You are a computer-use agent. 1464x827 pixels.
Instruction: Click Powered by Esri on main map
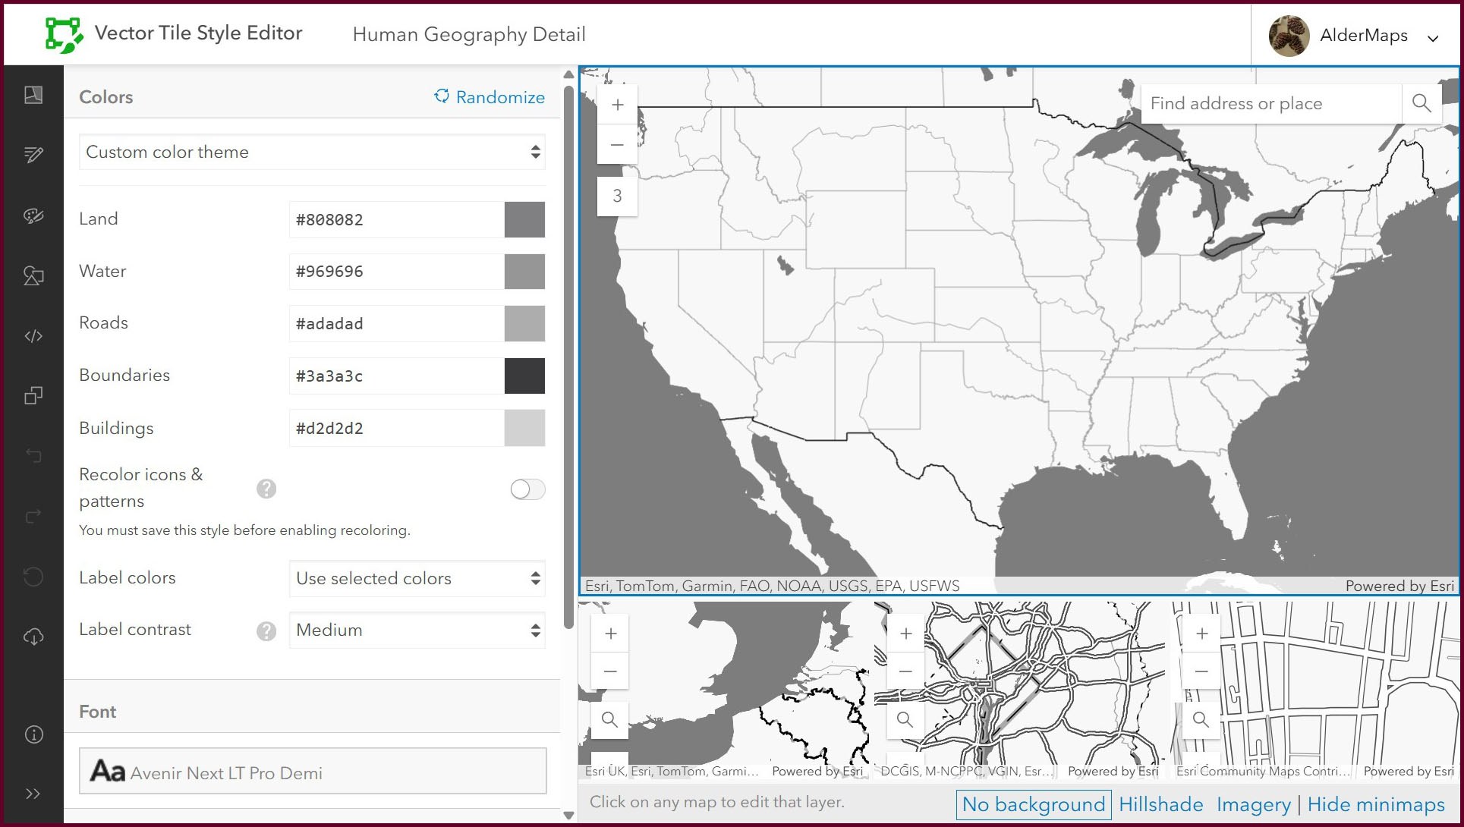coord(1399,586)
